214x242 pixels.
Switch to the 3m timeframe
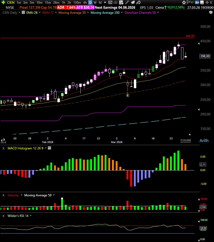click(25, 2)
